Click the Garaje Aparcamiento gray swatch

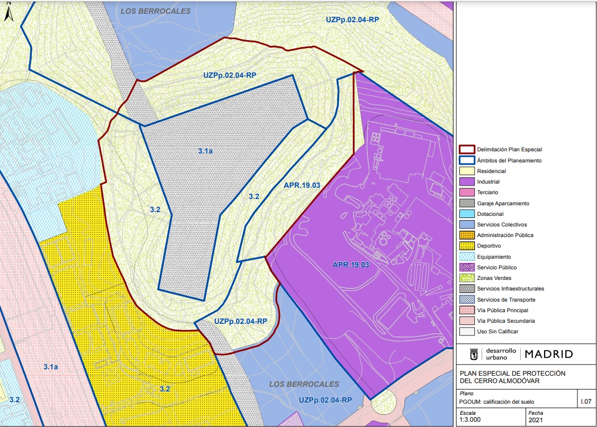coord(467,203)
